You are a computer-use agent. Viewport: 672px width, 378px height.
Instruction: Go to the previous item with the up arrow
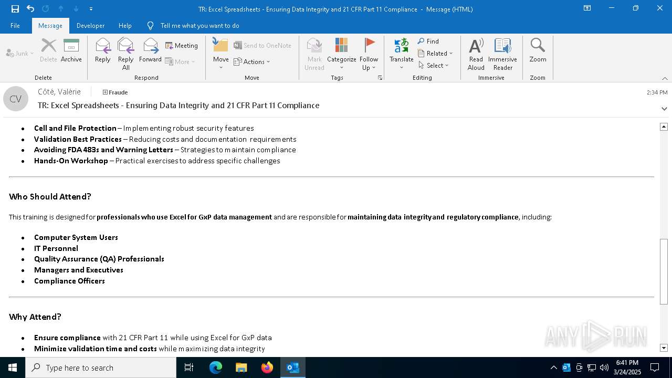click(x=61, y=9)
